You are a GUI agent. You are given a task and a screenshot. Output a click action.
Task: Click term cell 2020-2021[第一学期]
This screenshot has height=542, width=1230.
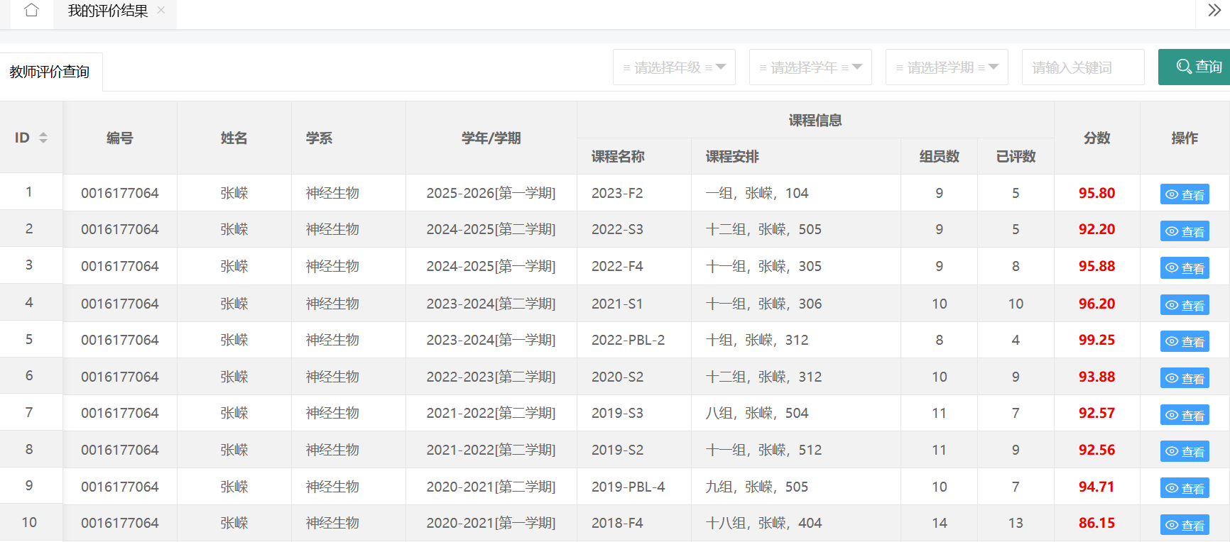pyautogui.click(x=491, y=523)
